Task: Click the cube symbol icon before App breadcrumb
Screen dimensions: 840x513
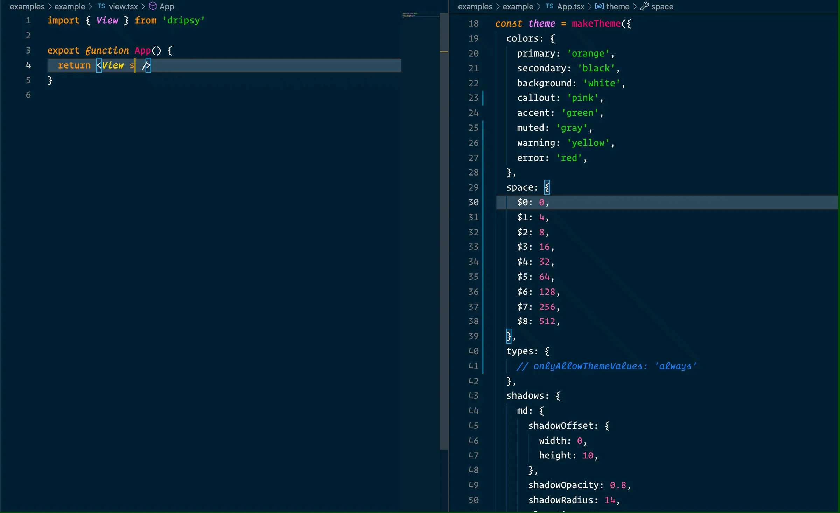Action: tap(153, 6)
